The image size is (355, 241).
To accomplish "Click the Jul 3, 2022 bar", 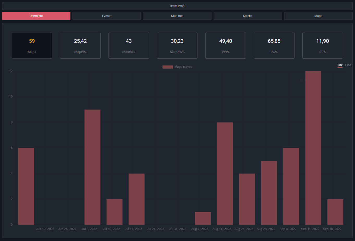I will point(92,167).
